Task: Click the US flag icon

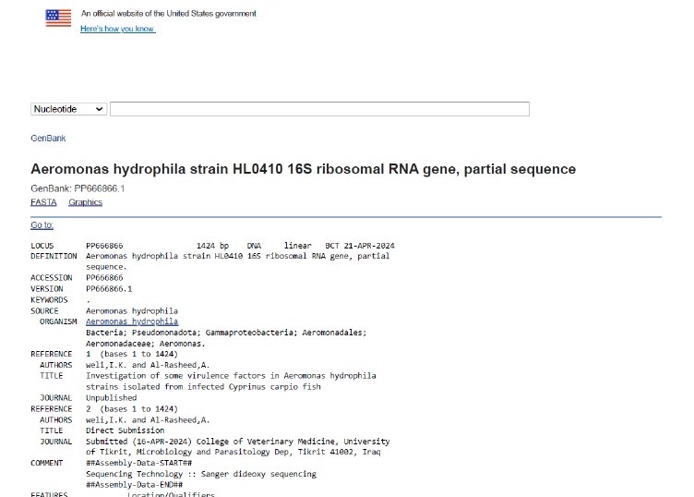Action: coord(58,18)
